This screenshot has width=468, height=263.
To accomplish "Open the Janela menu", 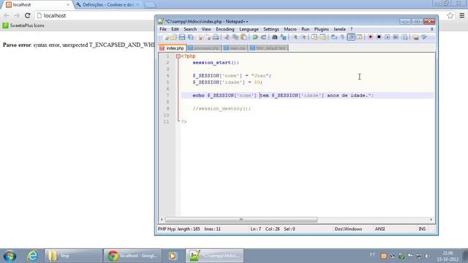I will (339, 29).
